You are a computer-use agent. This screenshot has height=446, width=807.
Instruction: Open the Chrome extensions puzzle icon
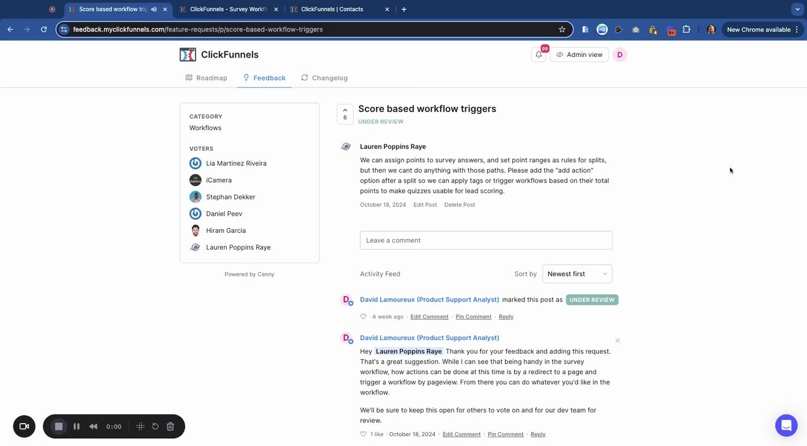[x=686, y=29]
